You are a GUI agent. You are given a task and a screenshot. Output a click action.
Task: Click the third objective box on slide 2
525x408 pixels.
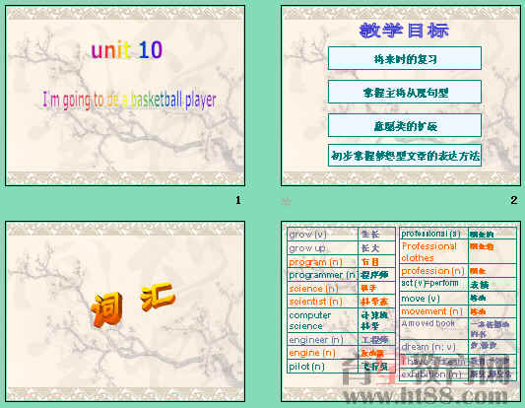click(405, 125)
